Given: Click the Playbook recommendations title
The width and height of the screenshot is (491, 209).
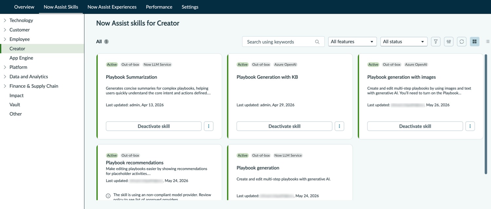Looking at the screenshot, I should click(135, 162).
